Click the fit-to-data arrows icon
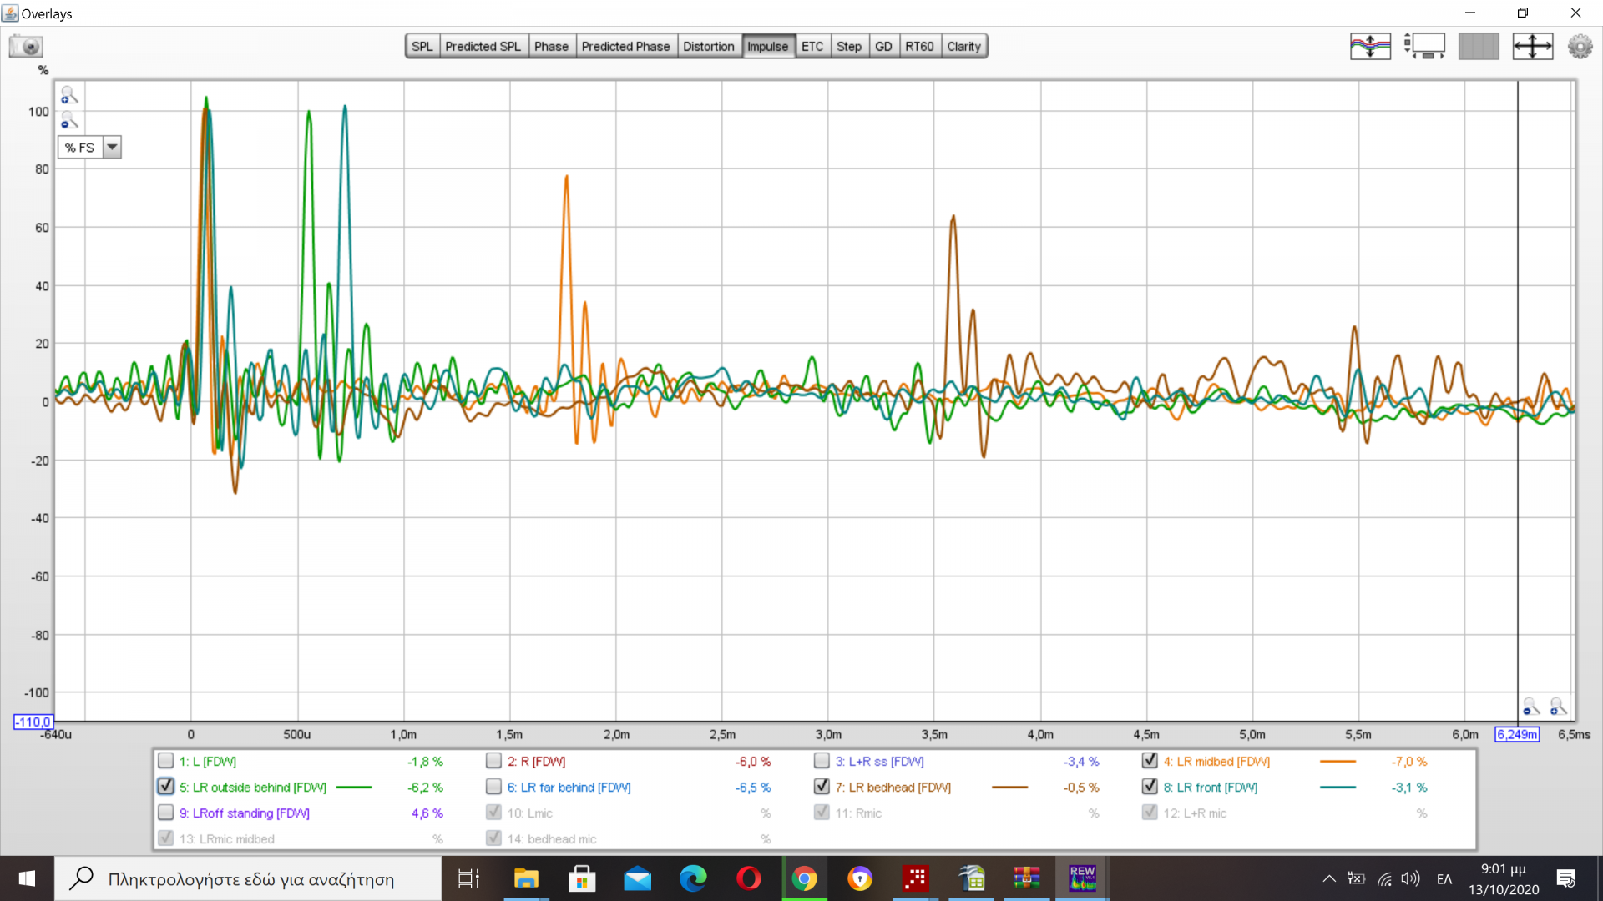The image size is (1603, 901). [x=1533, y=46]
